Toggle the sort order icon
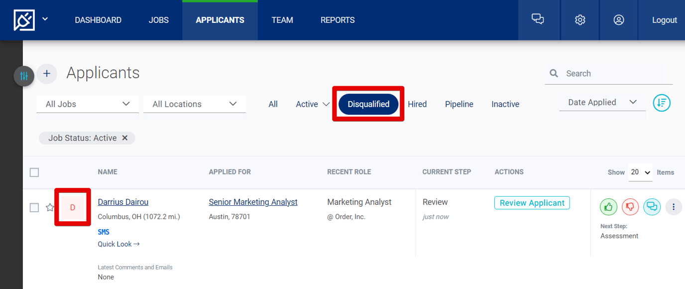Screen dimensions: 685x289 [x=662, y=103]
